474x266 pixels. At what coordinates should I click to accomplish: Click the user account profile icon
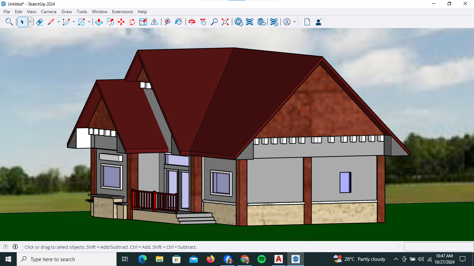click(x=287, y=22)
